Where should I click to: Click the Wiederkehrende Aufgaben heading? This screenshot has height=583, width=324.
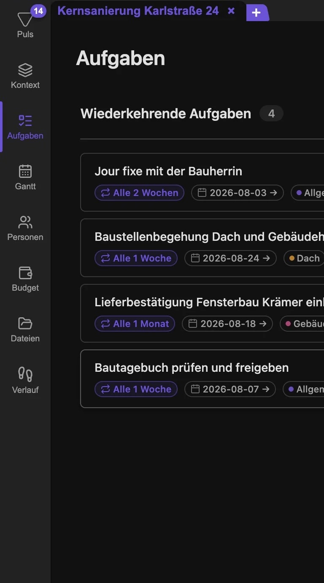(x=166, y=114)
